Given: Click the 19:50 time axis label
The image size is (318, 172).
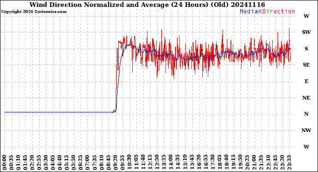Looking at the screenshot, I should (x=241, y=162).
